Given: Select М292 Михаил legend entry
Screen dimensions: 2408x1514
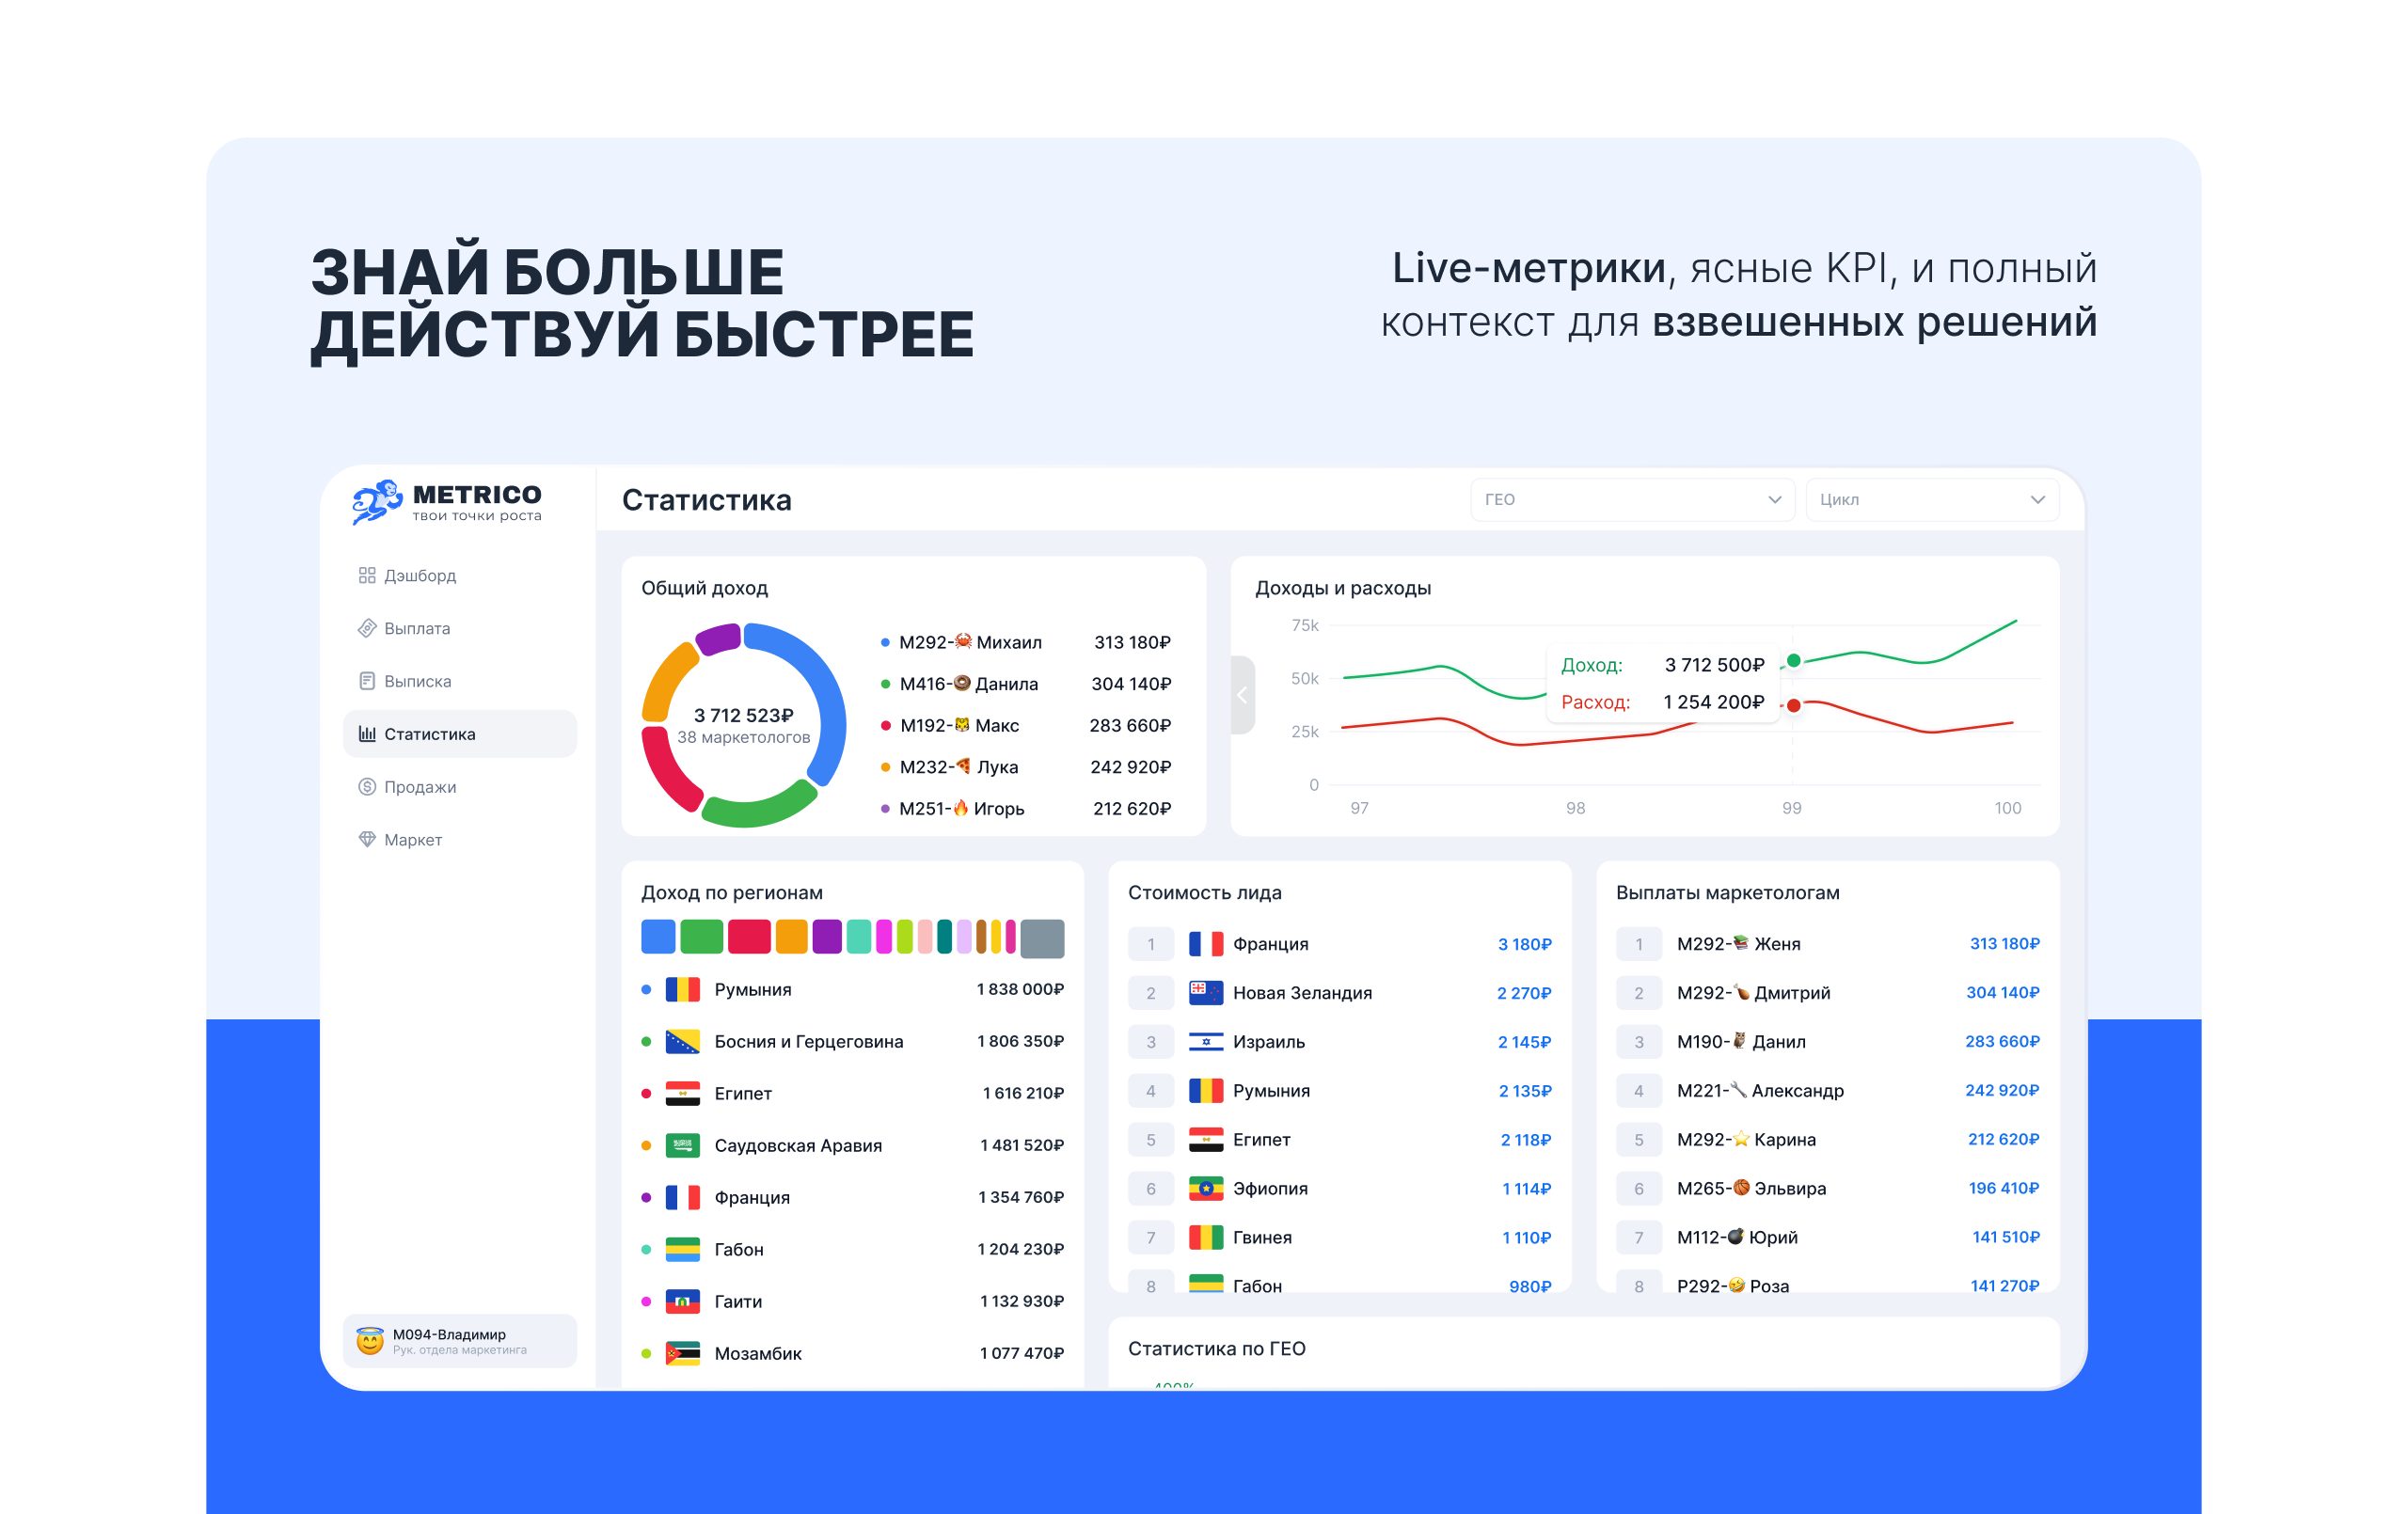Looking at the screenshot, I should click(x=969, y=642).
